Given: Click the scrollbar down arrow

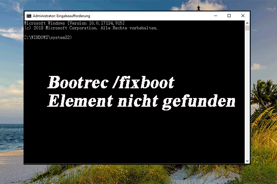Looking at the screenshot, I should 247,161.
